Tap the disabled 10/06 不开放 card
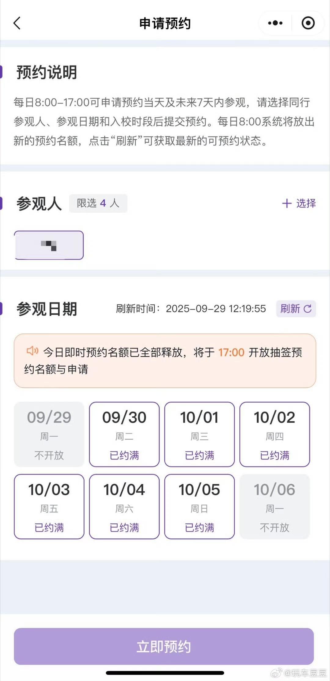 [x=275, y=507]
